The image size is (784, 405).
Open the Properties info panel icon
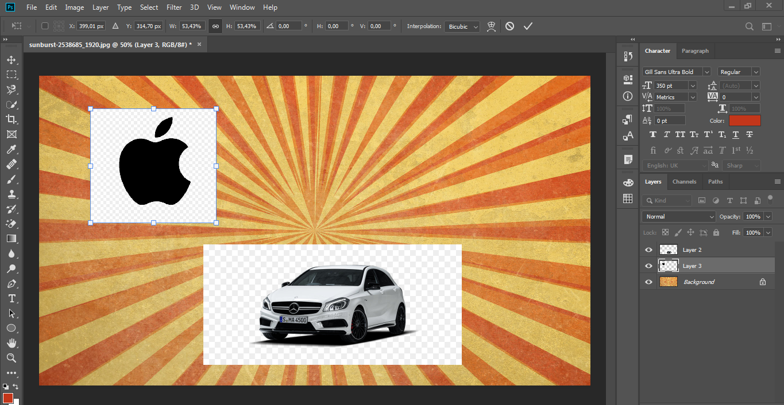tap(628, 96)
